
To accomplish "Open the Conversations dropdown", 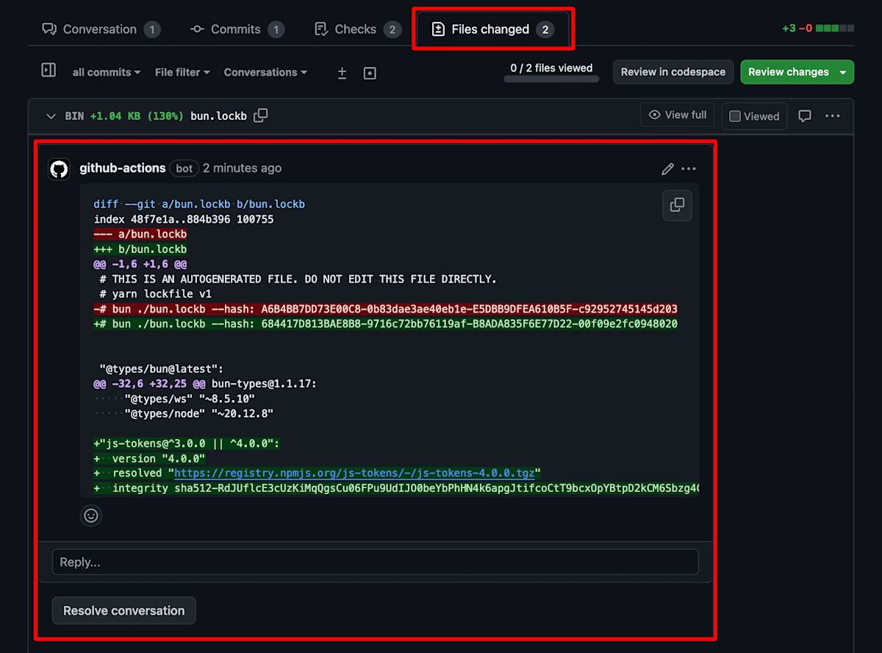I will point(265,72).
